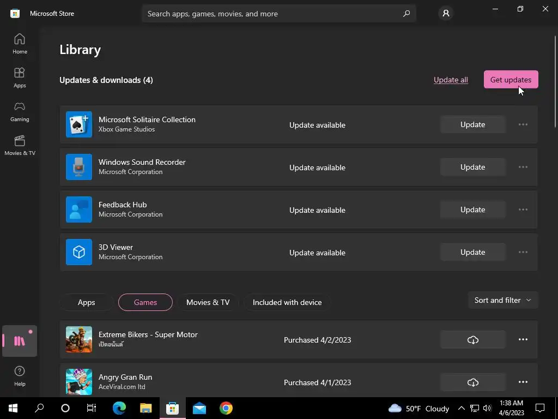Viewport: 558px width, 419px height.
Task: Click the 3D Viewer title text
Action: coord(116,247)
